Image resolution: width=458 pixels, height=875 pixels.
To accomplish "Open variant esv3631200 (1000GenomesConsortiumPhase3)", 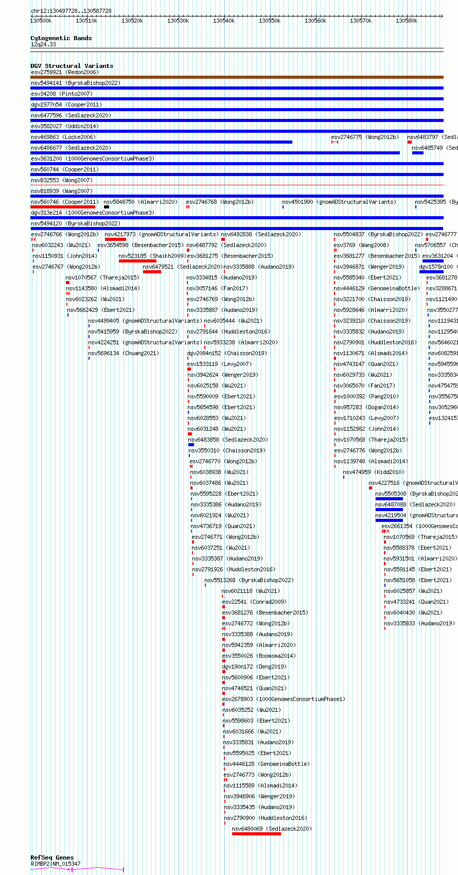I will 93,159.
